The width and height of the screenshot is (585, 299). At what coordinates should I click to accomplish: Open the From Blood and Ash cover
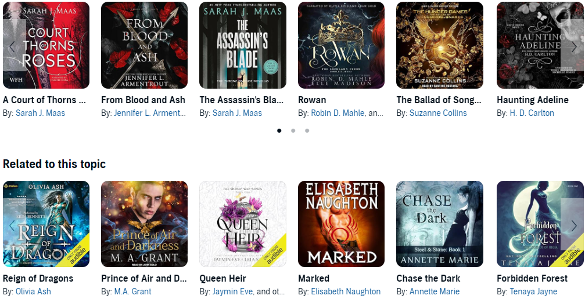(x=145, y=45)
